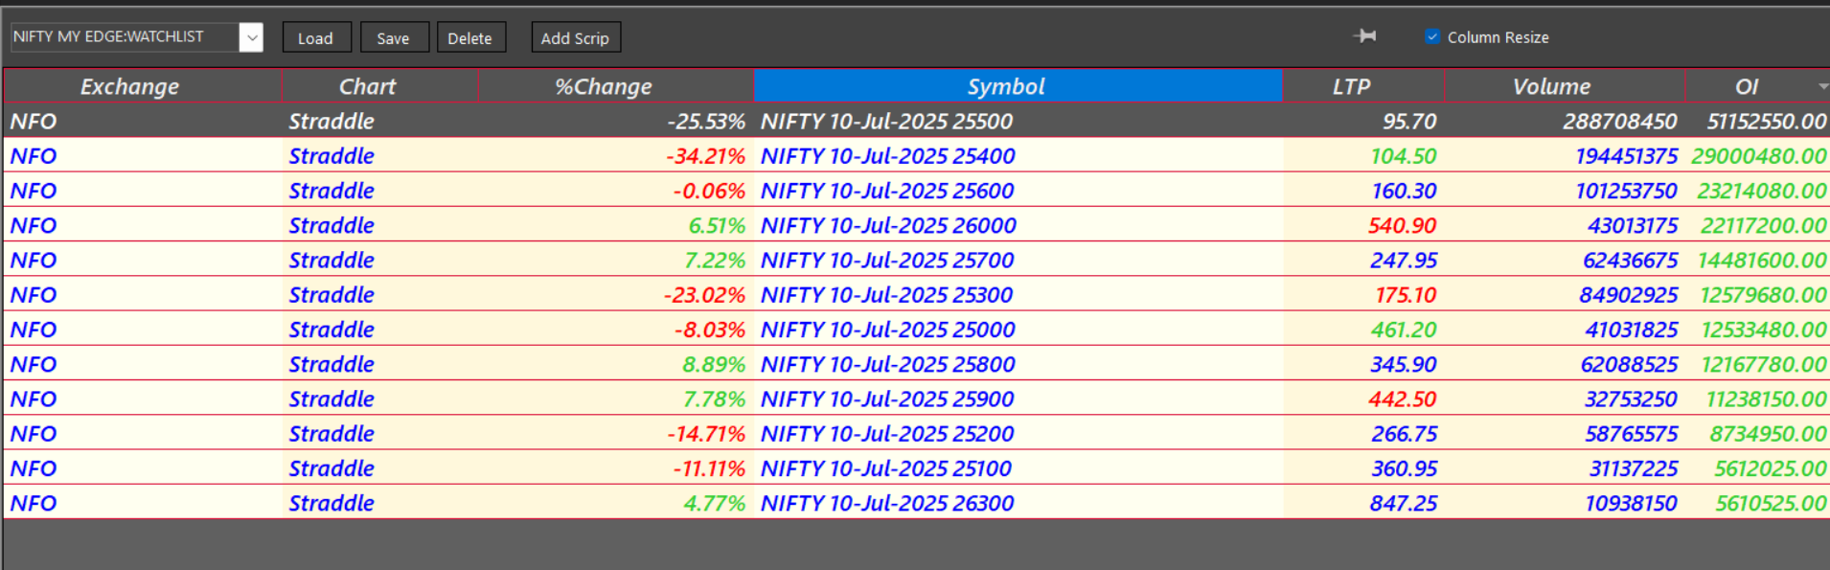The height and width of the screenshot is (570, 1830).
Task: Sort by the Exchange column header
Action: pos(143,86)
